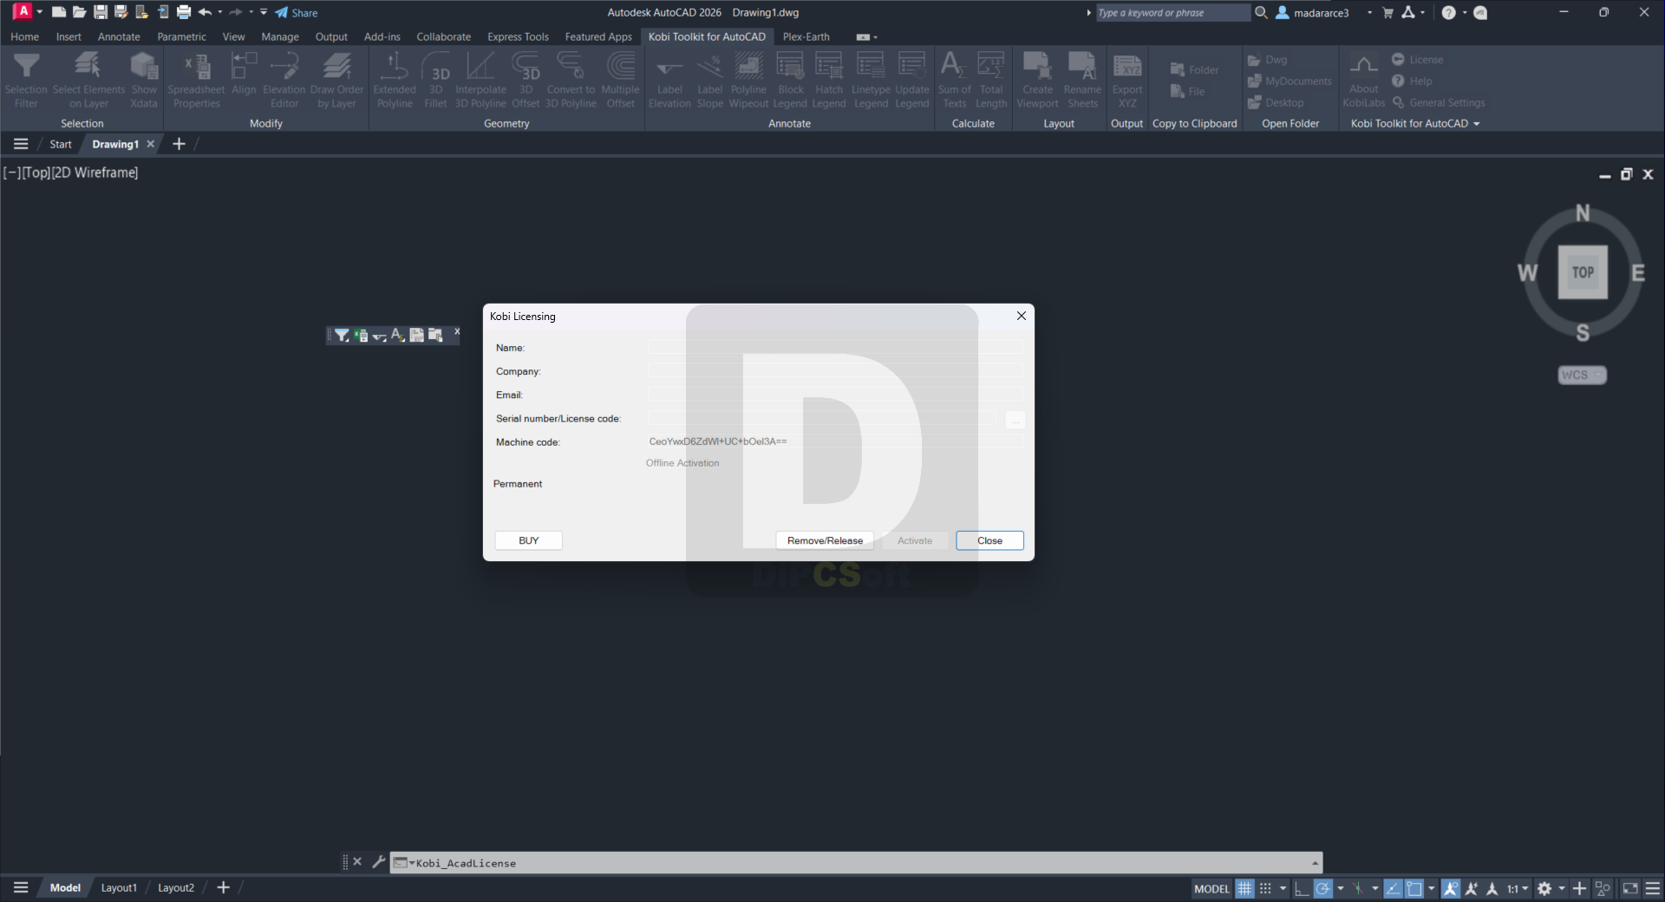Toggle isometric drafting in status bar
The width and height of the screenshot is (1665, 902).
coord(1358,888)
